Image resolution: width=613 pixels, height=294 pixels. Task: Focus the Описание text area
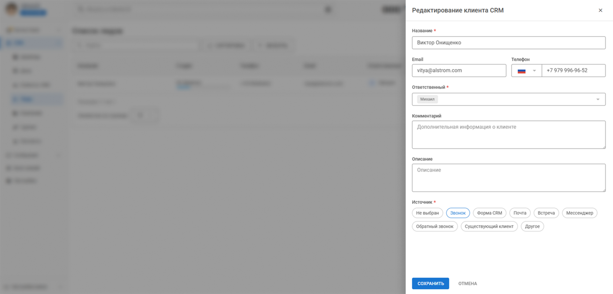click(509, 178)
